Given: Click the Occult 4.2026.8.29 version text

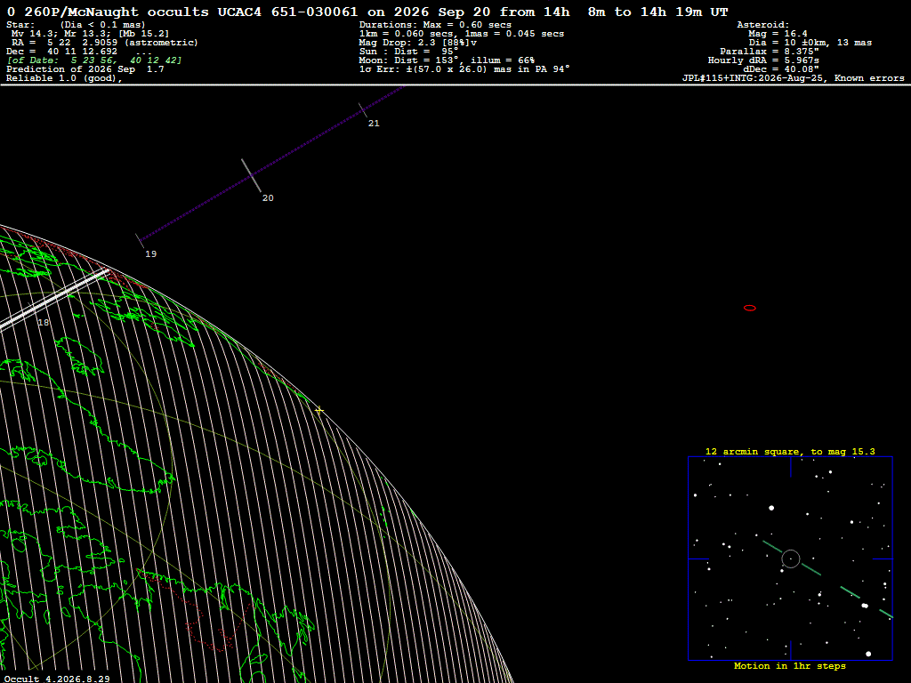Looking at the screenshot, I should tap(57, 679).
